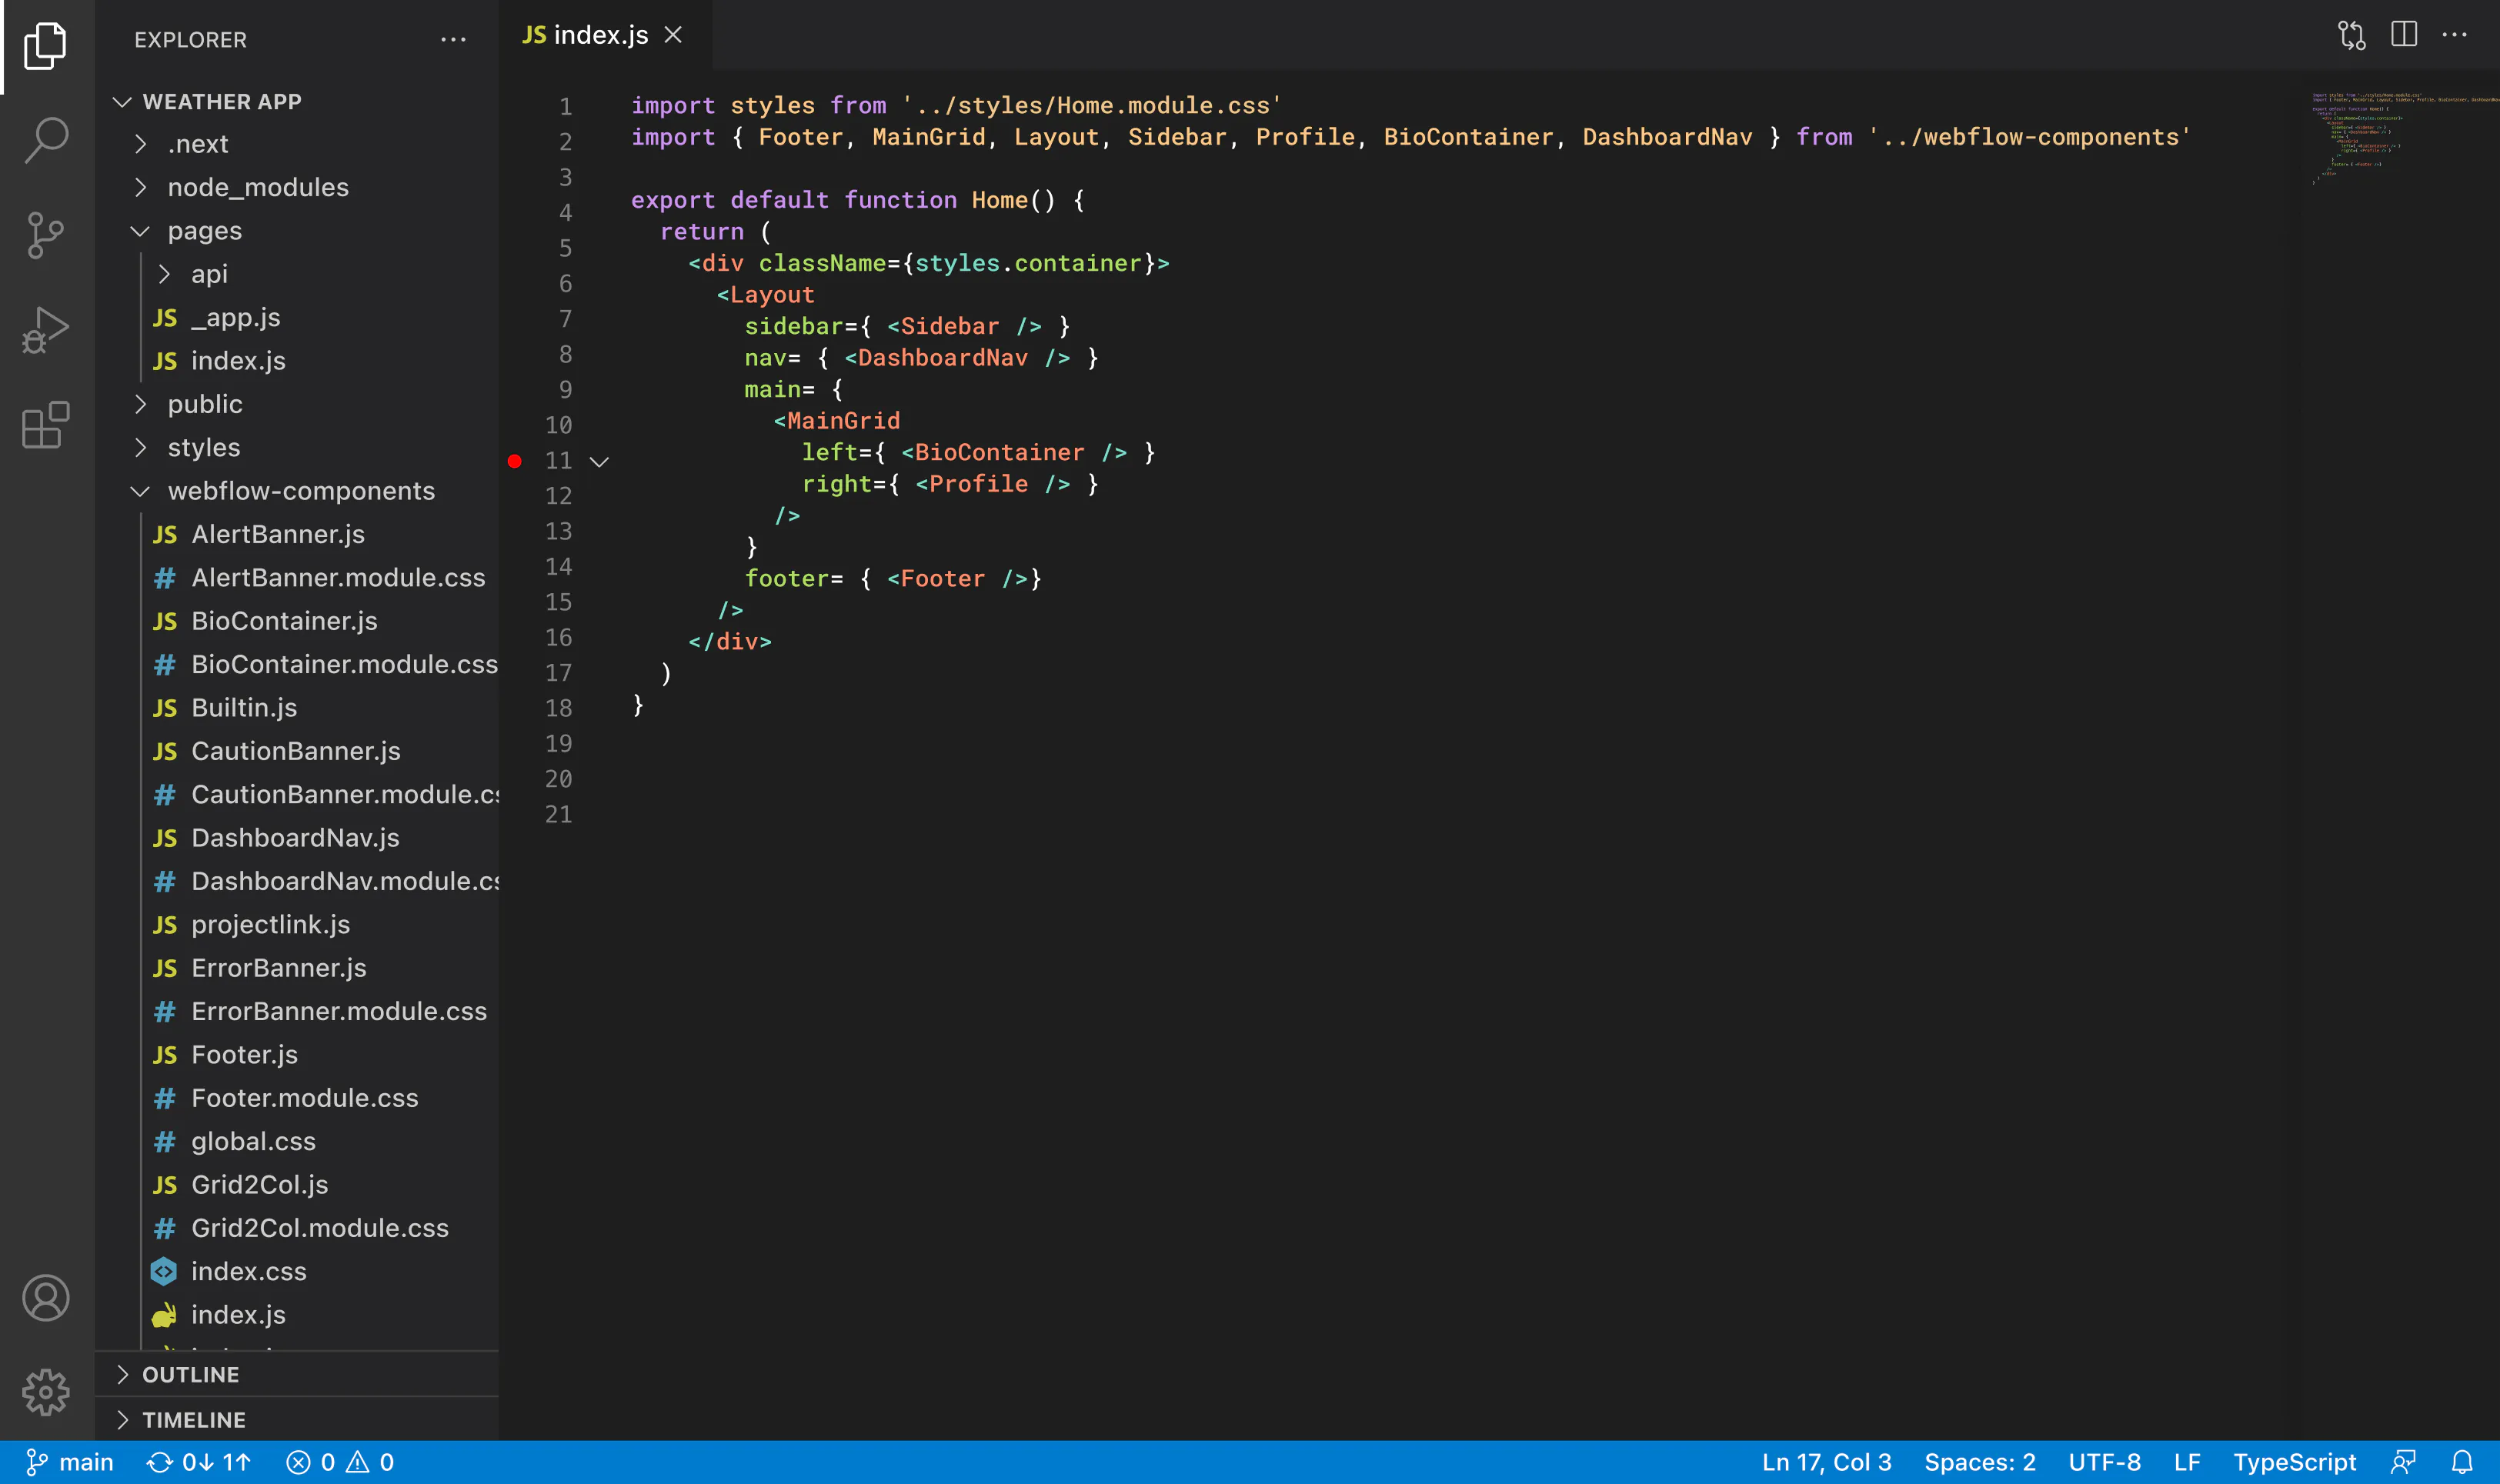The image size is (2500, 1484).
Task: Expand the OUTLINE section
Action: click(122, 1374)
